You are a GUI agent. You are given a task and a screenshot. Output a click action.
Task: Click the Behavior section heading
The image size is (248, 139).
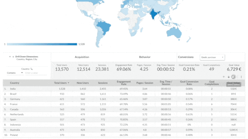tap(145, 57)
